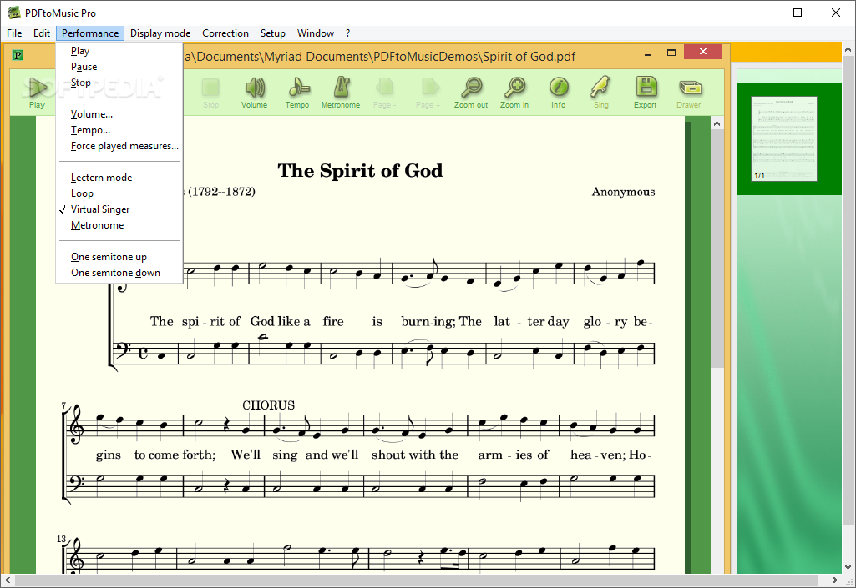The width and height of the screenshot is (856, 588).
Task: Click the horizontal scrollbar right arrow
Action: (x=835, y=580)
